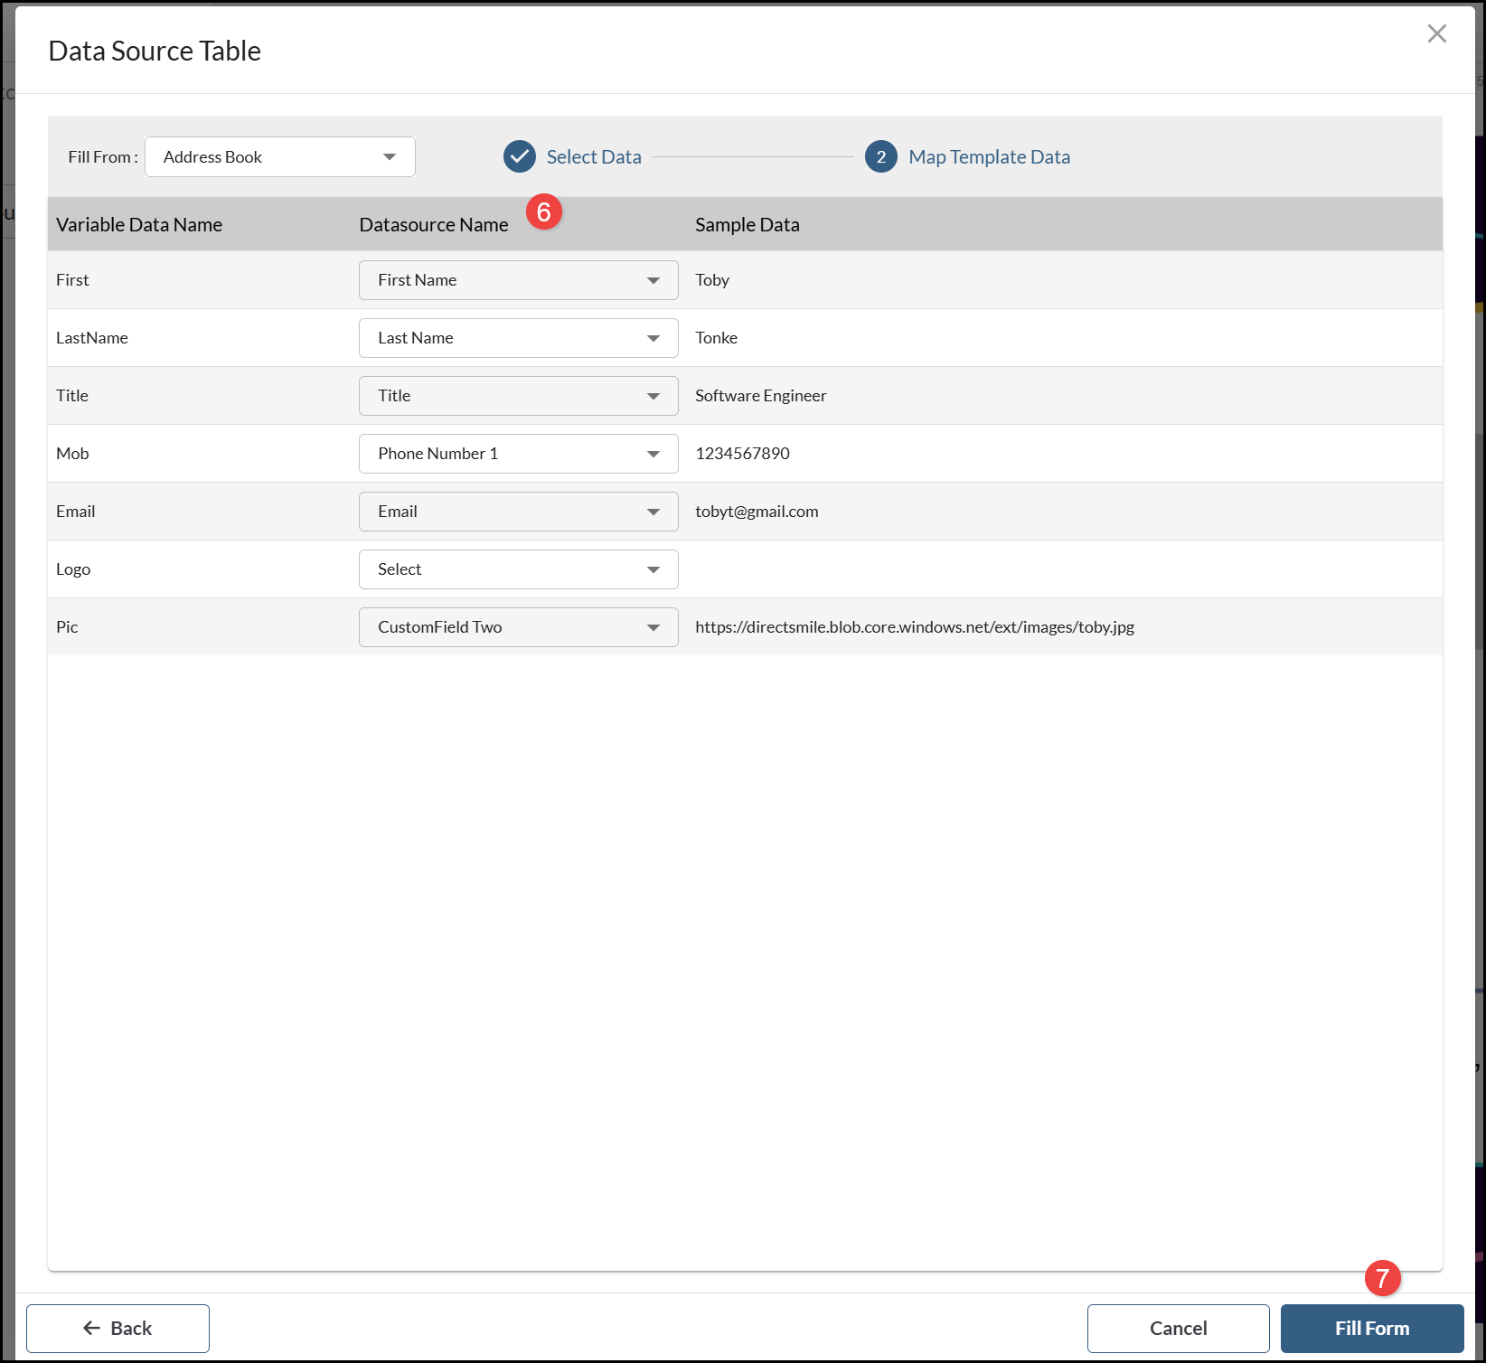Click the Cancel button

[1178, 1328]
